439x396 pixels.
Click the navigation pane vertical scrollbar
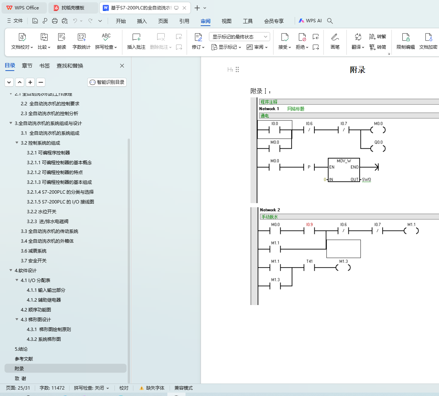pos(129,260)
